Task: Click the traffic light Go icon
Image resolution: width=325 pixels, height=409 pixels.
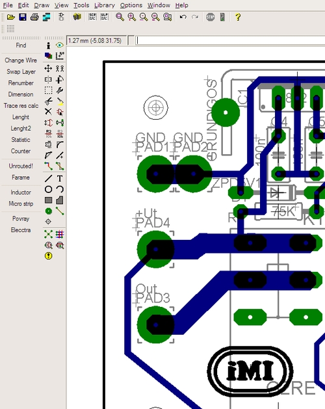Action: [222, 17]
